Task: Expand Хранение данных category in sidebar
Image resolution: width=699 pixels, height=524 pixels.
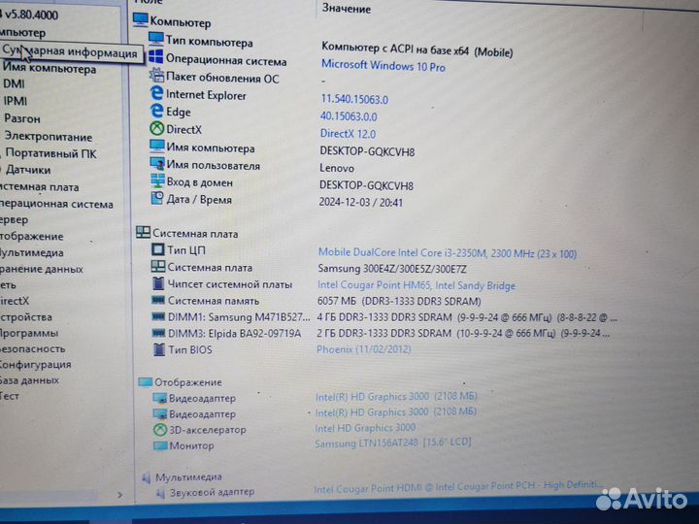Action: point(42,269)
